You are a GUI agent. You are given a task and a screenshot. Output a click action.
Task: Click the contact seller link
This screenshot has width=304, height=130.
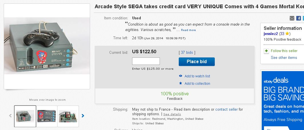point(226,109)
